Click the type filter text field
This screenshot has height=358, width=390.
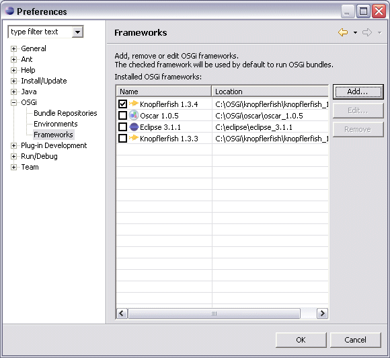[40, 32]
